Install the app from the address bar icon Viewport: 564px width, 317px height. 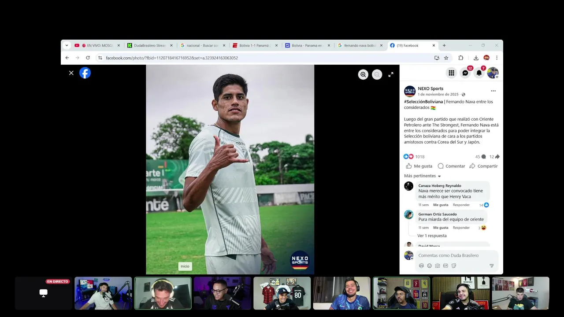click(437, 58)
